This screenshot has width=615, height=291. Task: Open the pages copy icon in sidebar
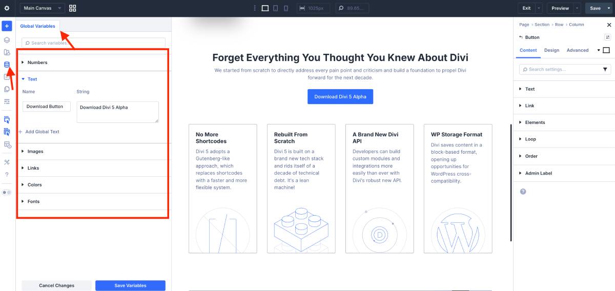[x=7, y=89]
